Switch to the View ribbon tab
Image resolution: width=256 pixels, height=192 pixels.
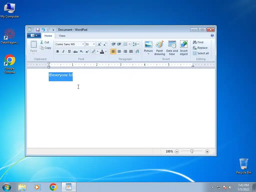pyautogui.click(x=62, y=36)
